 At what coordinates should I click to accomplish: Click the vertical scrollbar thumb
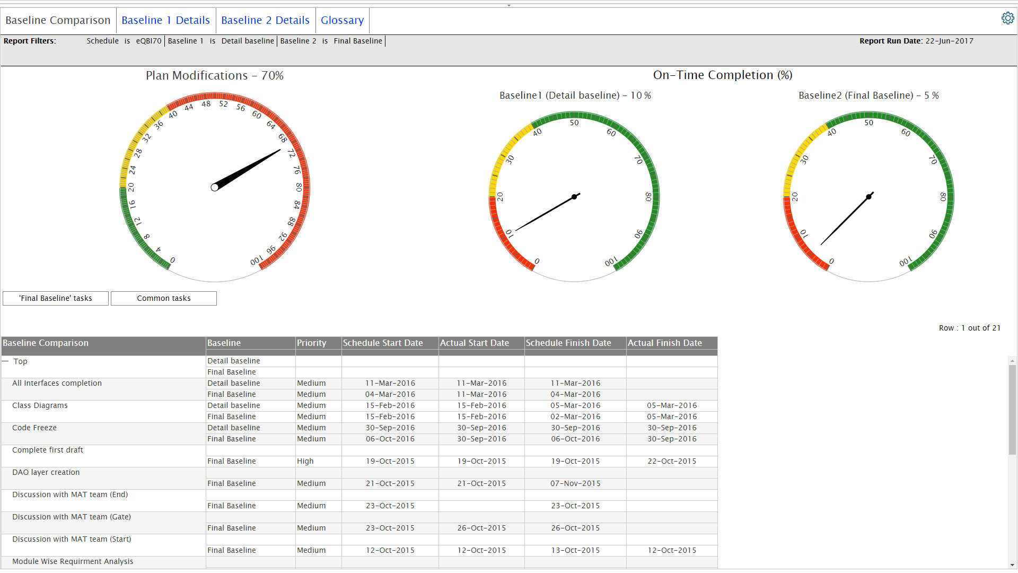[x=1012, y=410]
